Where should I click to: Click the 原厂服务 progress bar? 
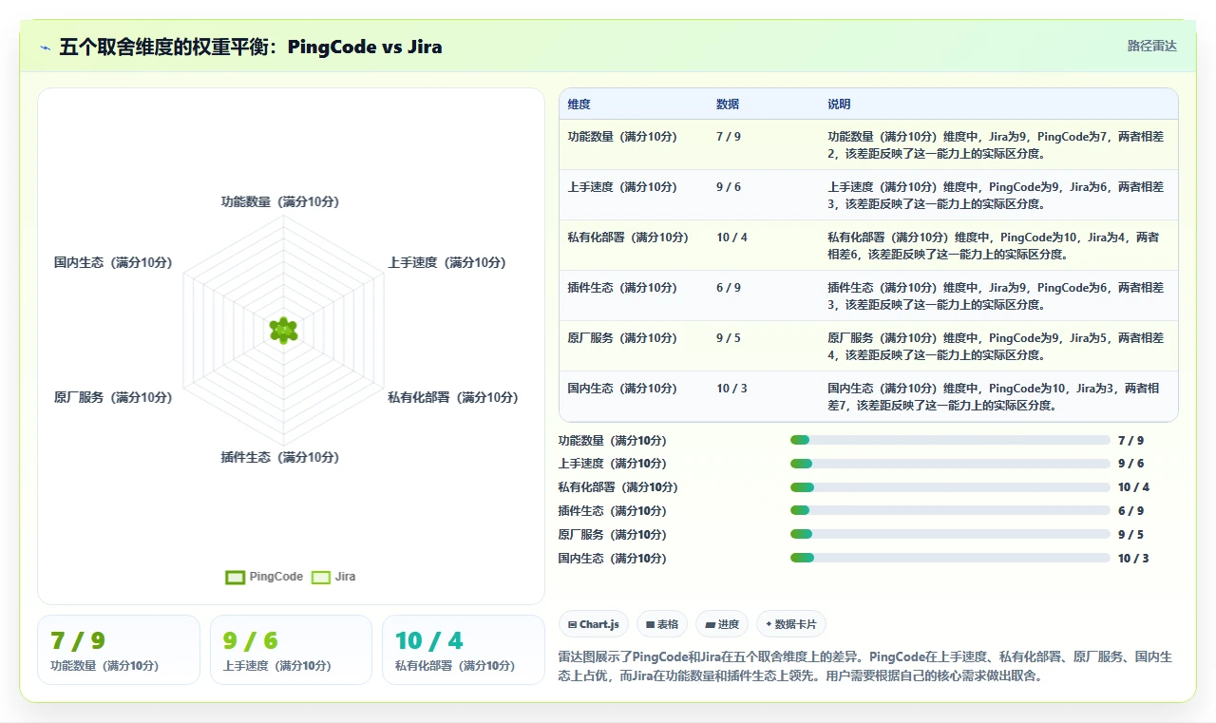pyautogui.click(x=950, y=534)
